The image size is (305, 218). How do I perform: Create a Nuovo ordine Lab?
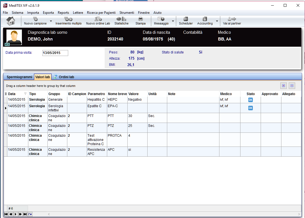click(x=98, y=21)
